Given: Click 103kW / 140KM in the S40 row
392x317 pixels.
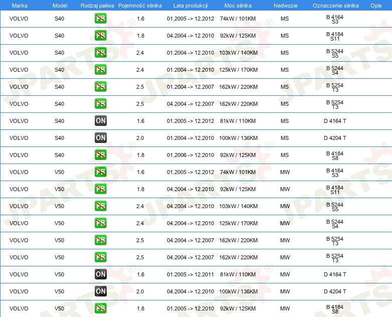Looking at the screenshot, I should coord(238,53).
